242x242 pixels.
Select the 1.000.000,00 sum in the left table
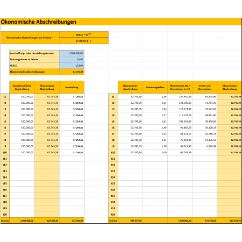point(22,220)
